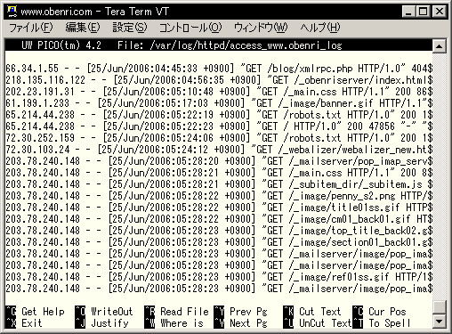452x334 pixels.
Task: Click the line requesting title01ss.gif
Action: tap(219, 208)
